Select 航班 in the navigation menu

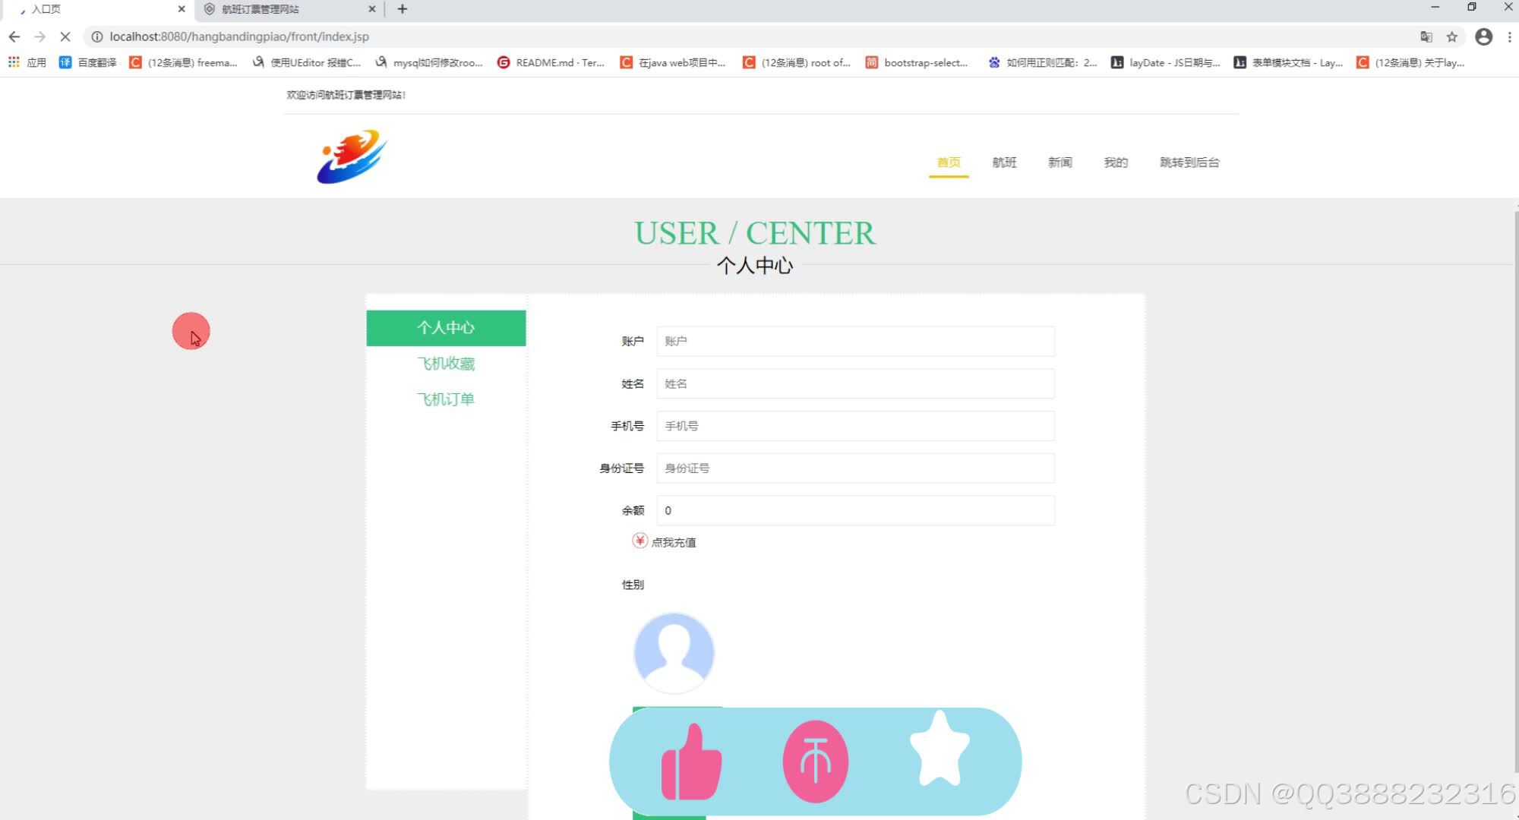pyautogui.click(x=1004, y=162)
